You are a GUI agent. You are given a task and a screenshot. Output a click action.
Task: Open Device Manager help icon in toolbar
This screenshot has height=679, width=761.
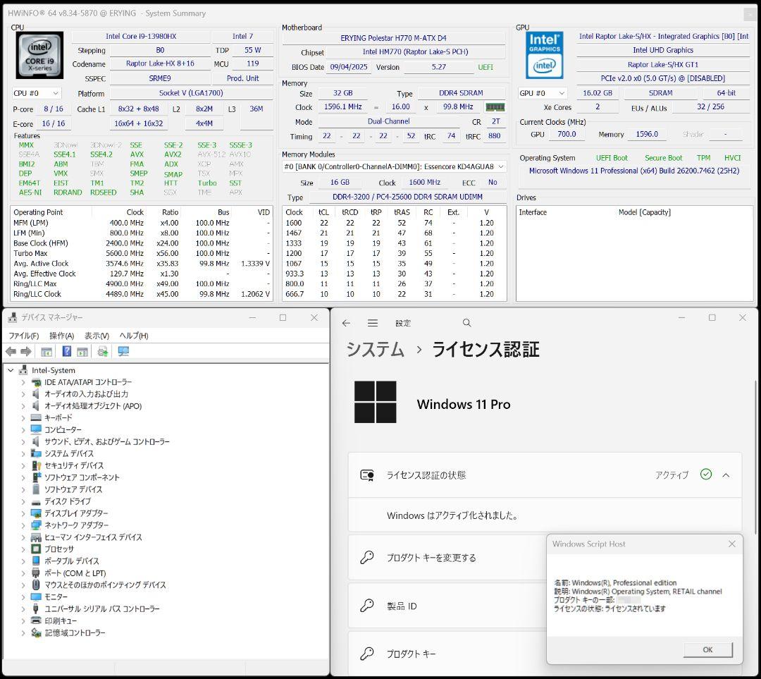pos(67,352)
